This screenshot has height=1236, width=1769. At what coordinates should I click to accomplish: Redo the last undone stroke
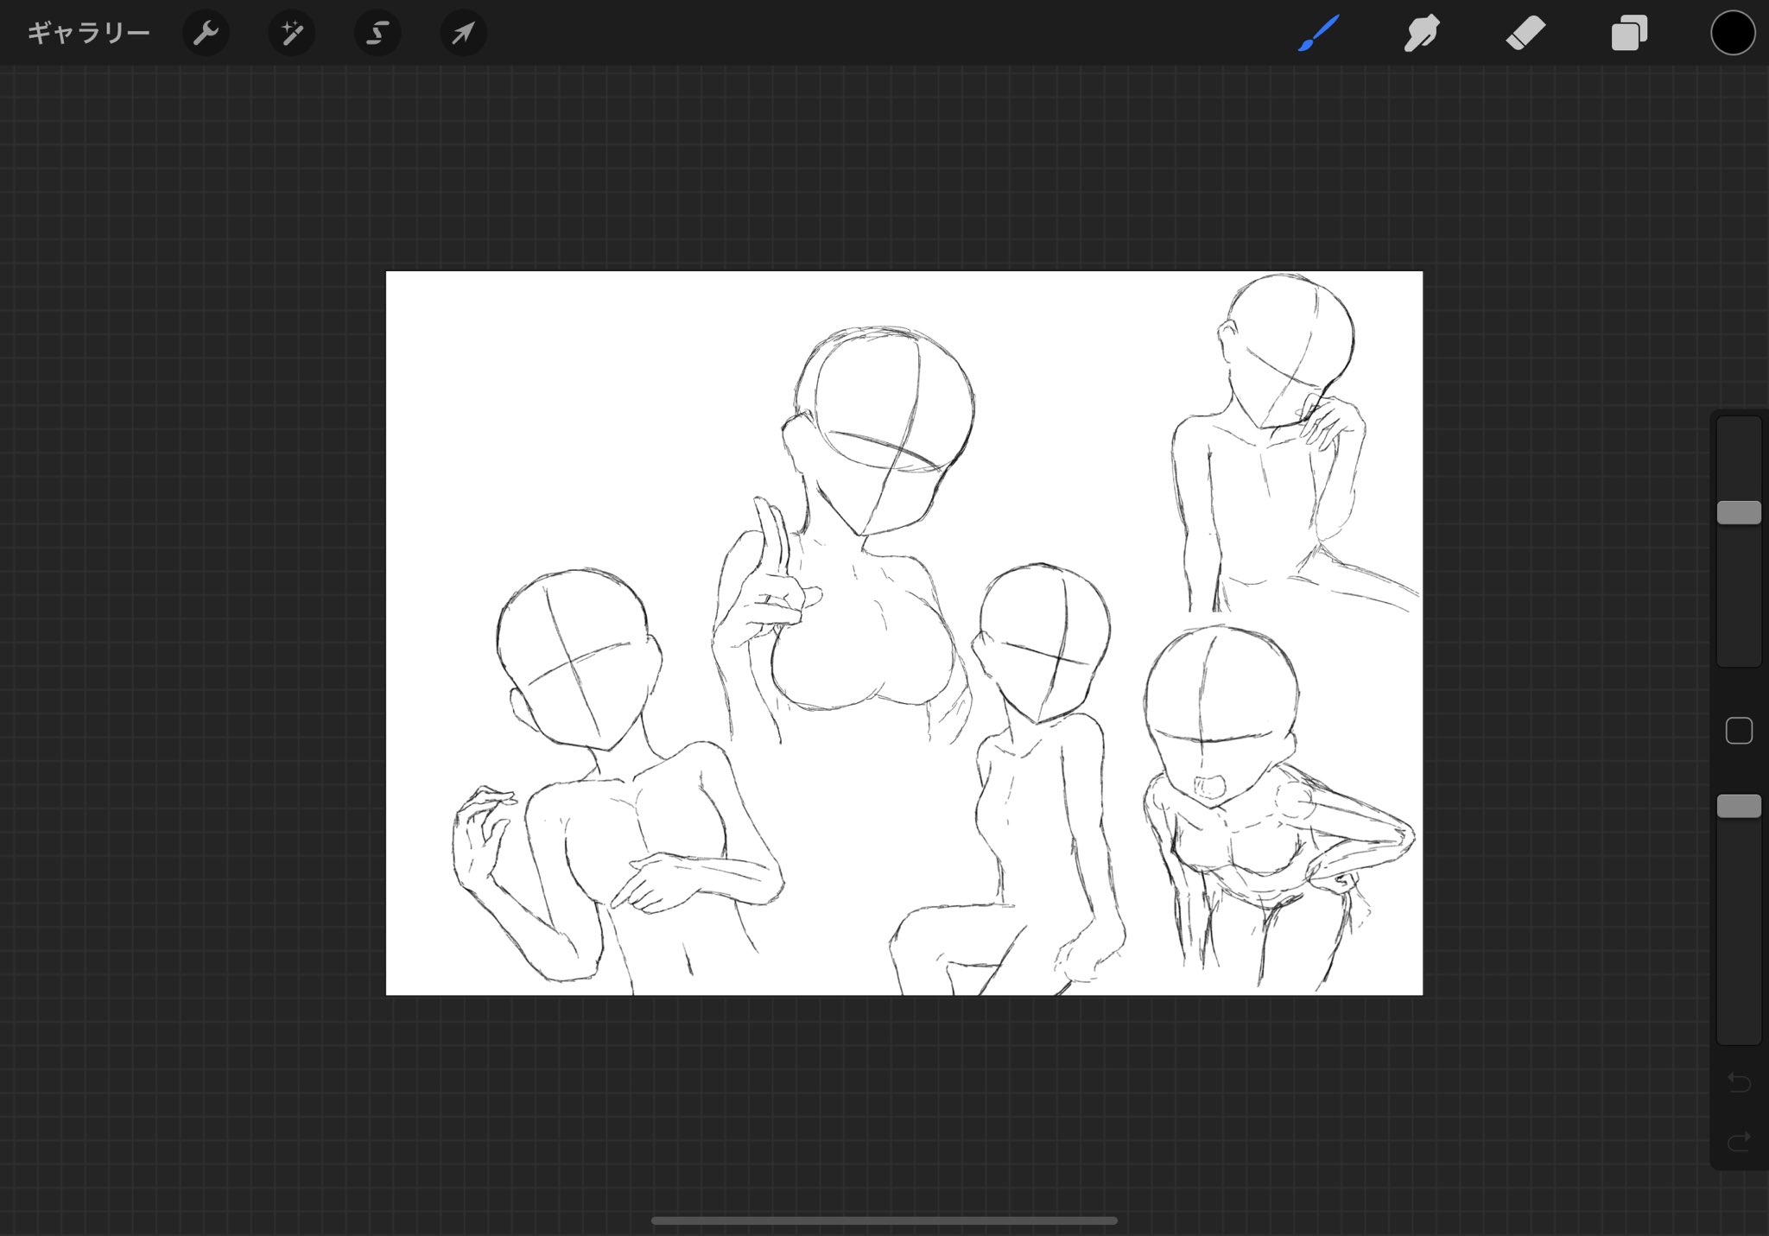tap(1738, 1141)
